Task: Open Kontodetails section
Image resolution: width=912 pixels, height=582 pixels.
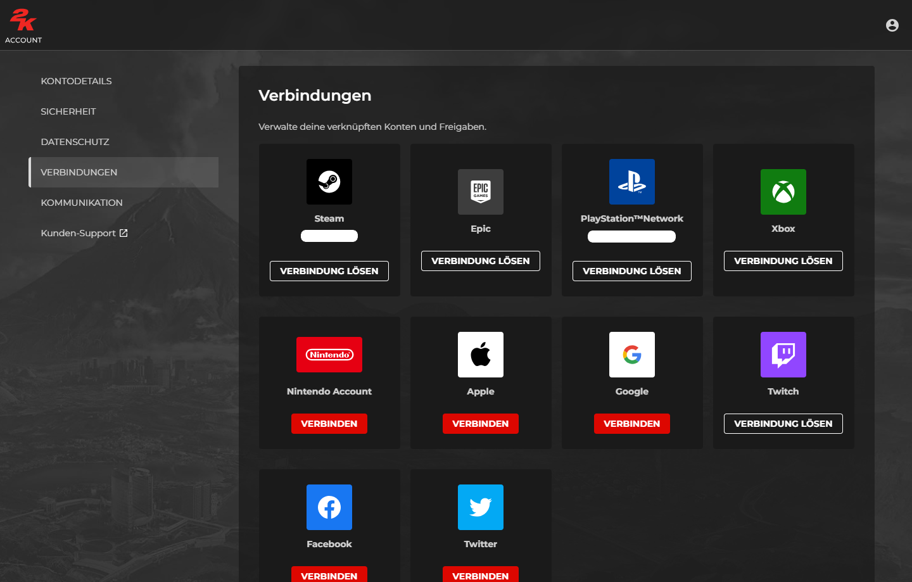Action: [x=123, y=81]
